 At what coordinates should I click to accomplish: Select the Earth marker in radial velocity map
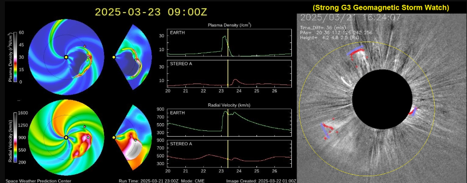[x=88, y=137]
